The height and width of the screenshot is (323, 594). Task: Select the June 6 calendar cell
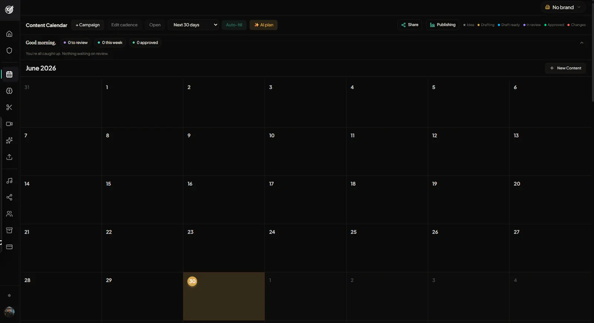tap(550, 103)
